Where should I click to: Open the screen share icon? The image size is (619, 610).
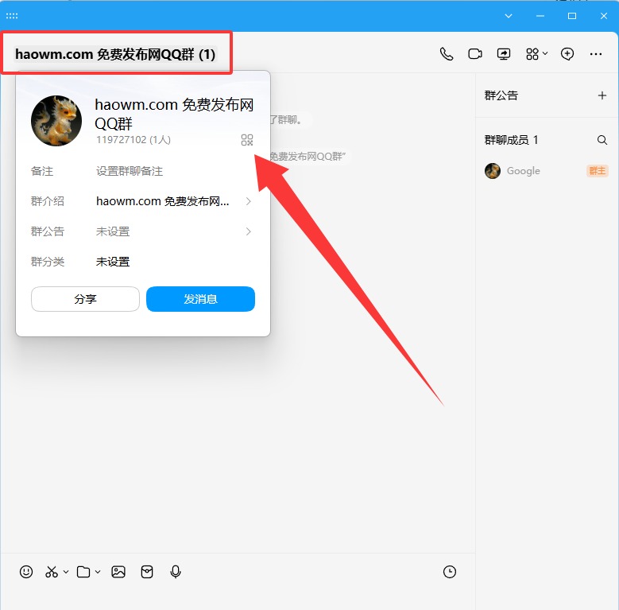pyautogui.click(x=503, y=54)
